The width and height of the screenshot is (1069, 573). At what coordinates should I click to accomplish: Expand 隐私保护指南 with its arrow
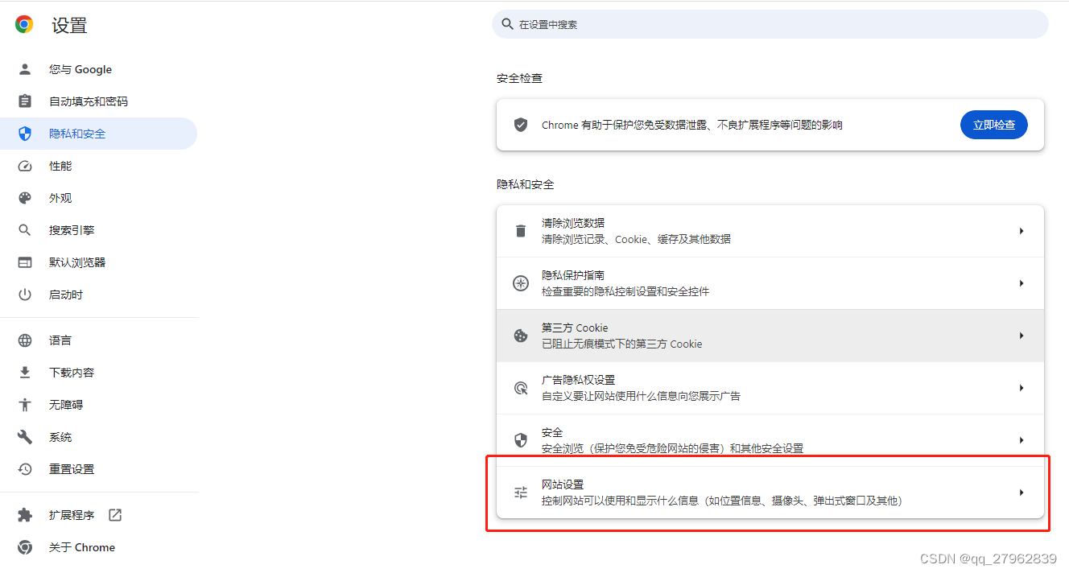click(1022, 283)
